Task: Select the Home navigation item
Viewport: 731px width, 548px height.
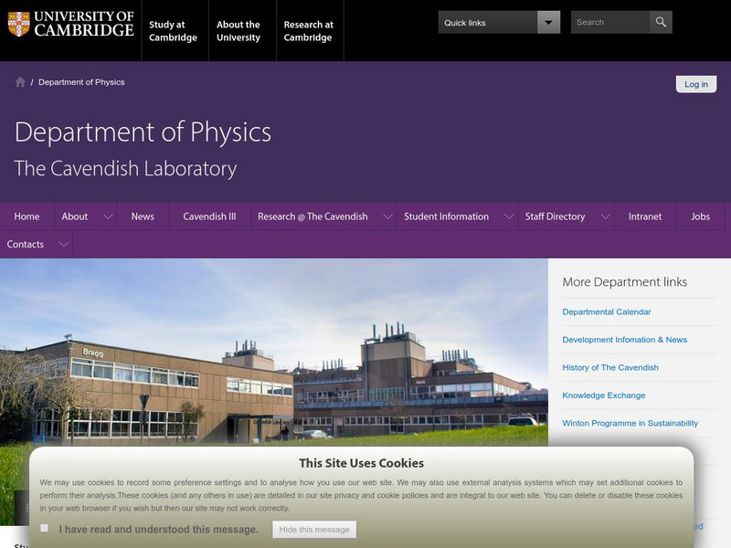Action: [x=26, y=217]
